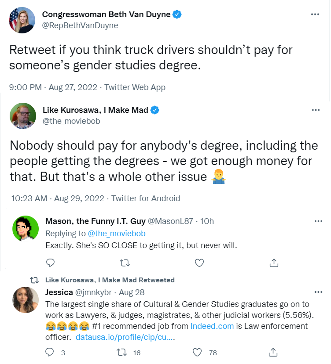Open more options menu on the_moviebob tweet
The image size is (331, 364).
tap(315, 110)
